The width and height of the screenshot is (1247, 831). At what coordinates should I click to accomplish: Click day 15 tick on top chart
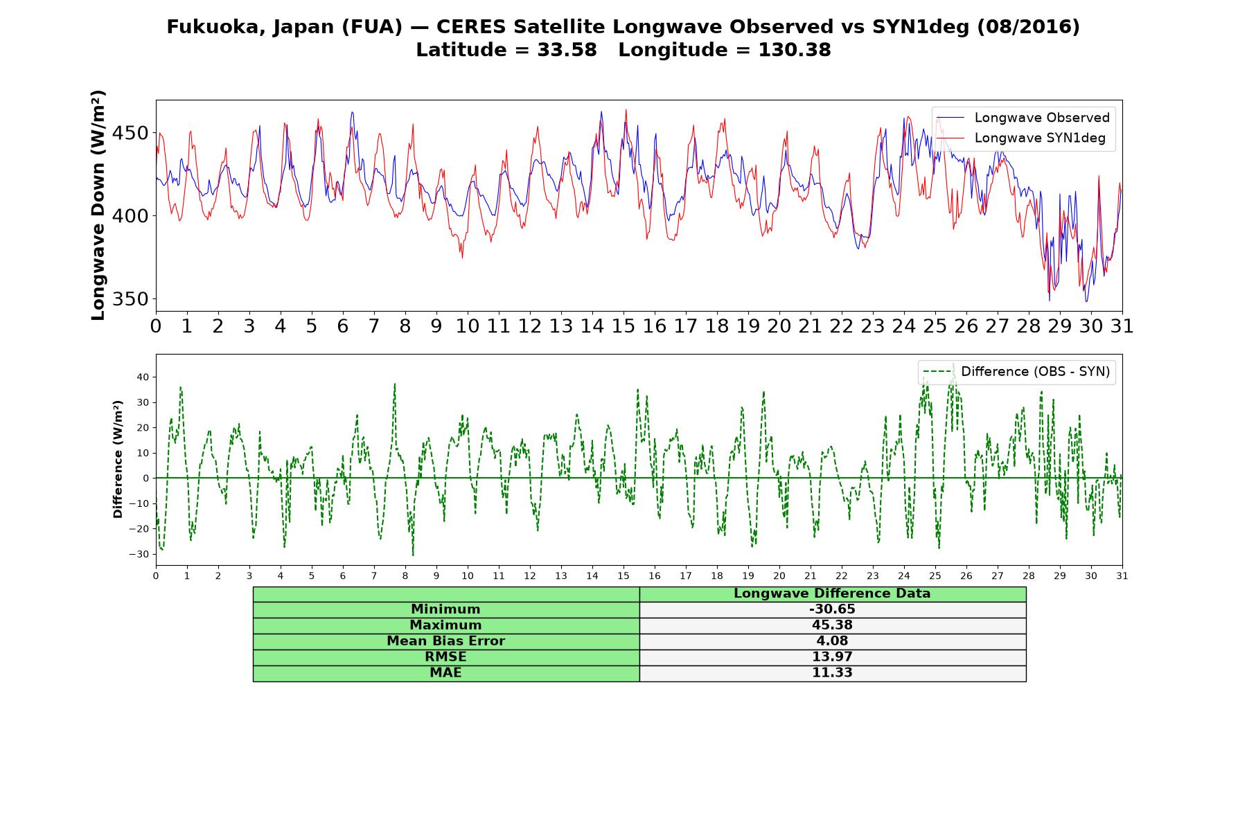pos(623,325)
